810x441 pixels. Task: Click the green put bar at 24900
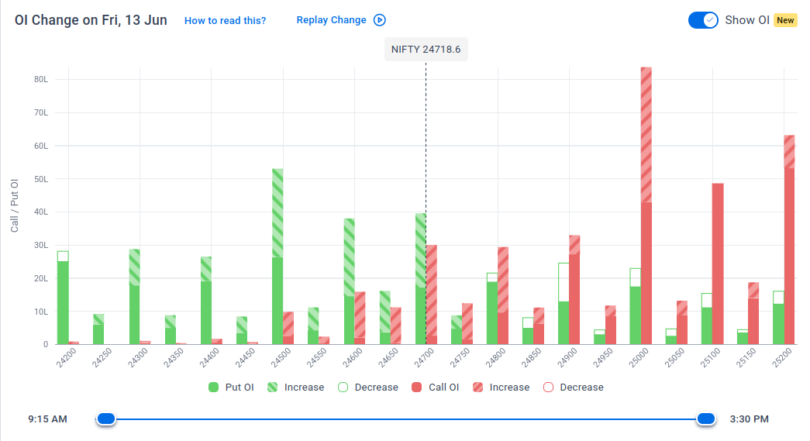[x=564, y=304]
